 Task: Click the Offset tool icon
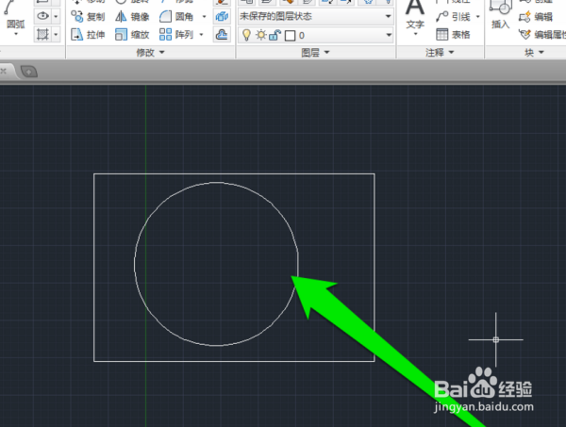point(222,35)
